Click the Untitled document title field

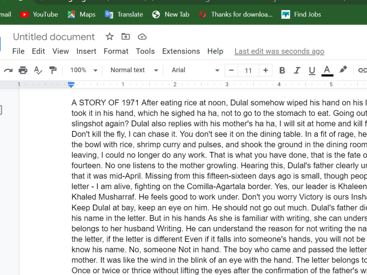(54, 37)
